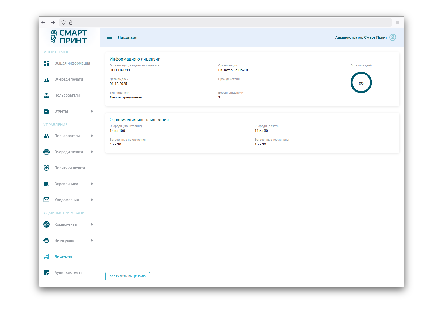Click the Интеграция icon
Screen dimensions: 438x310
point(47,240)
